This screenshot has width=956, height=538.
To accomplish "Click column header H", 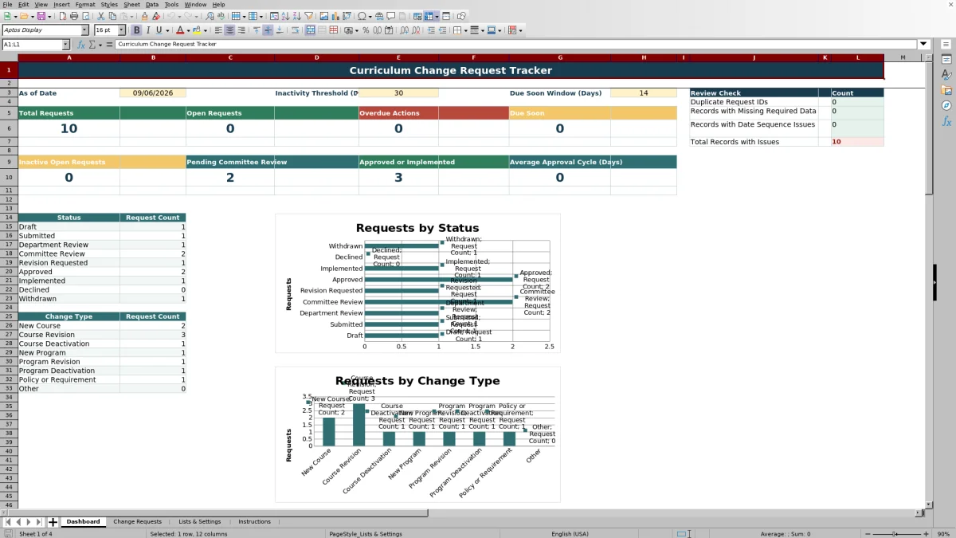I will click(x=643, y=57).
